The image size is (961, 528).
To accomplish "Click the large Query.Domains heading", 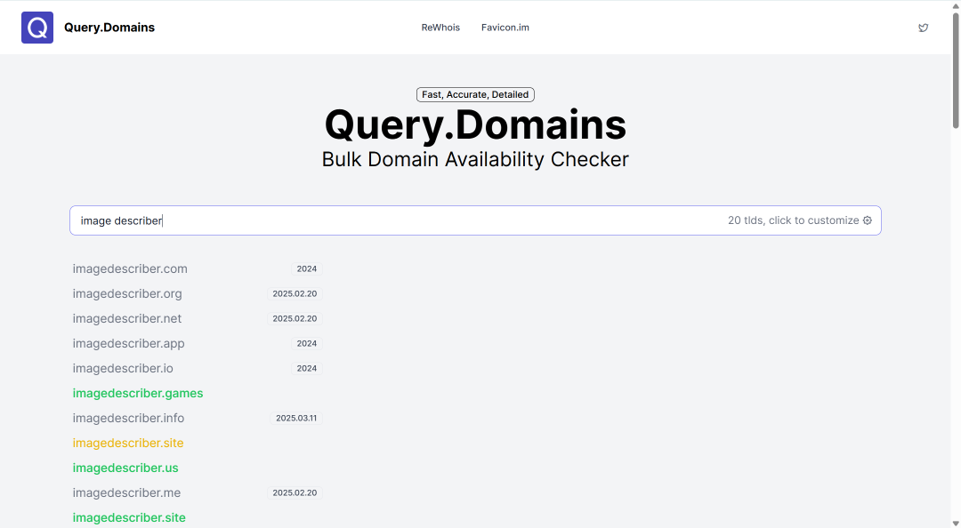I will [x=475, y=125].
